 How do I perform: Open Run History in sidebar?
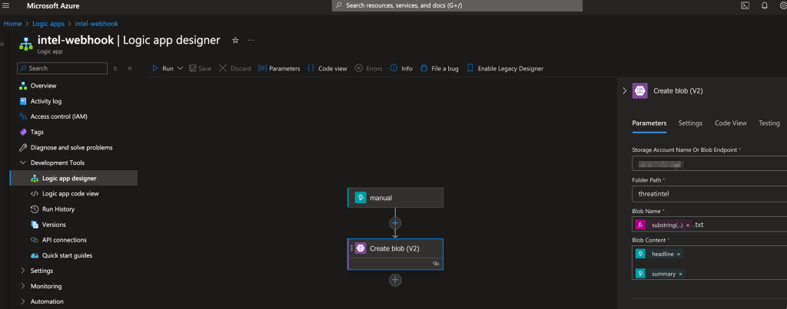(x=58, y=209)
